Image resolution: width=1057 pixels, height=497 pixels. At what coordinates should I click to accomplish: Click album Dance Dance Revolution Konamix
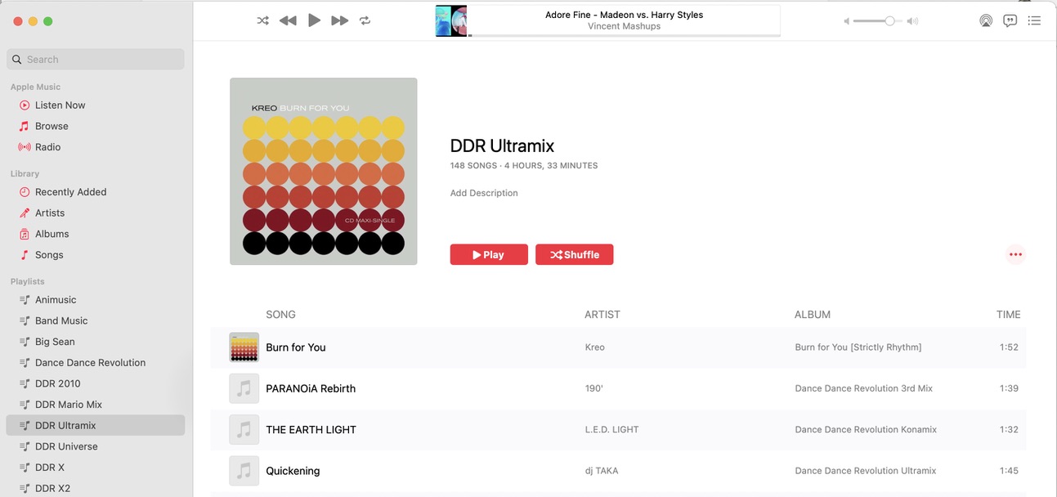click(x=866, y=430)
